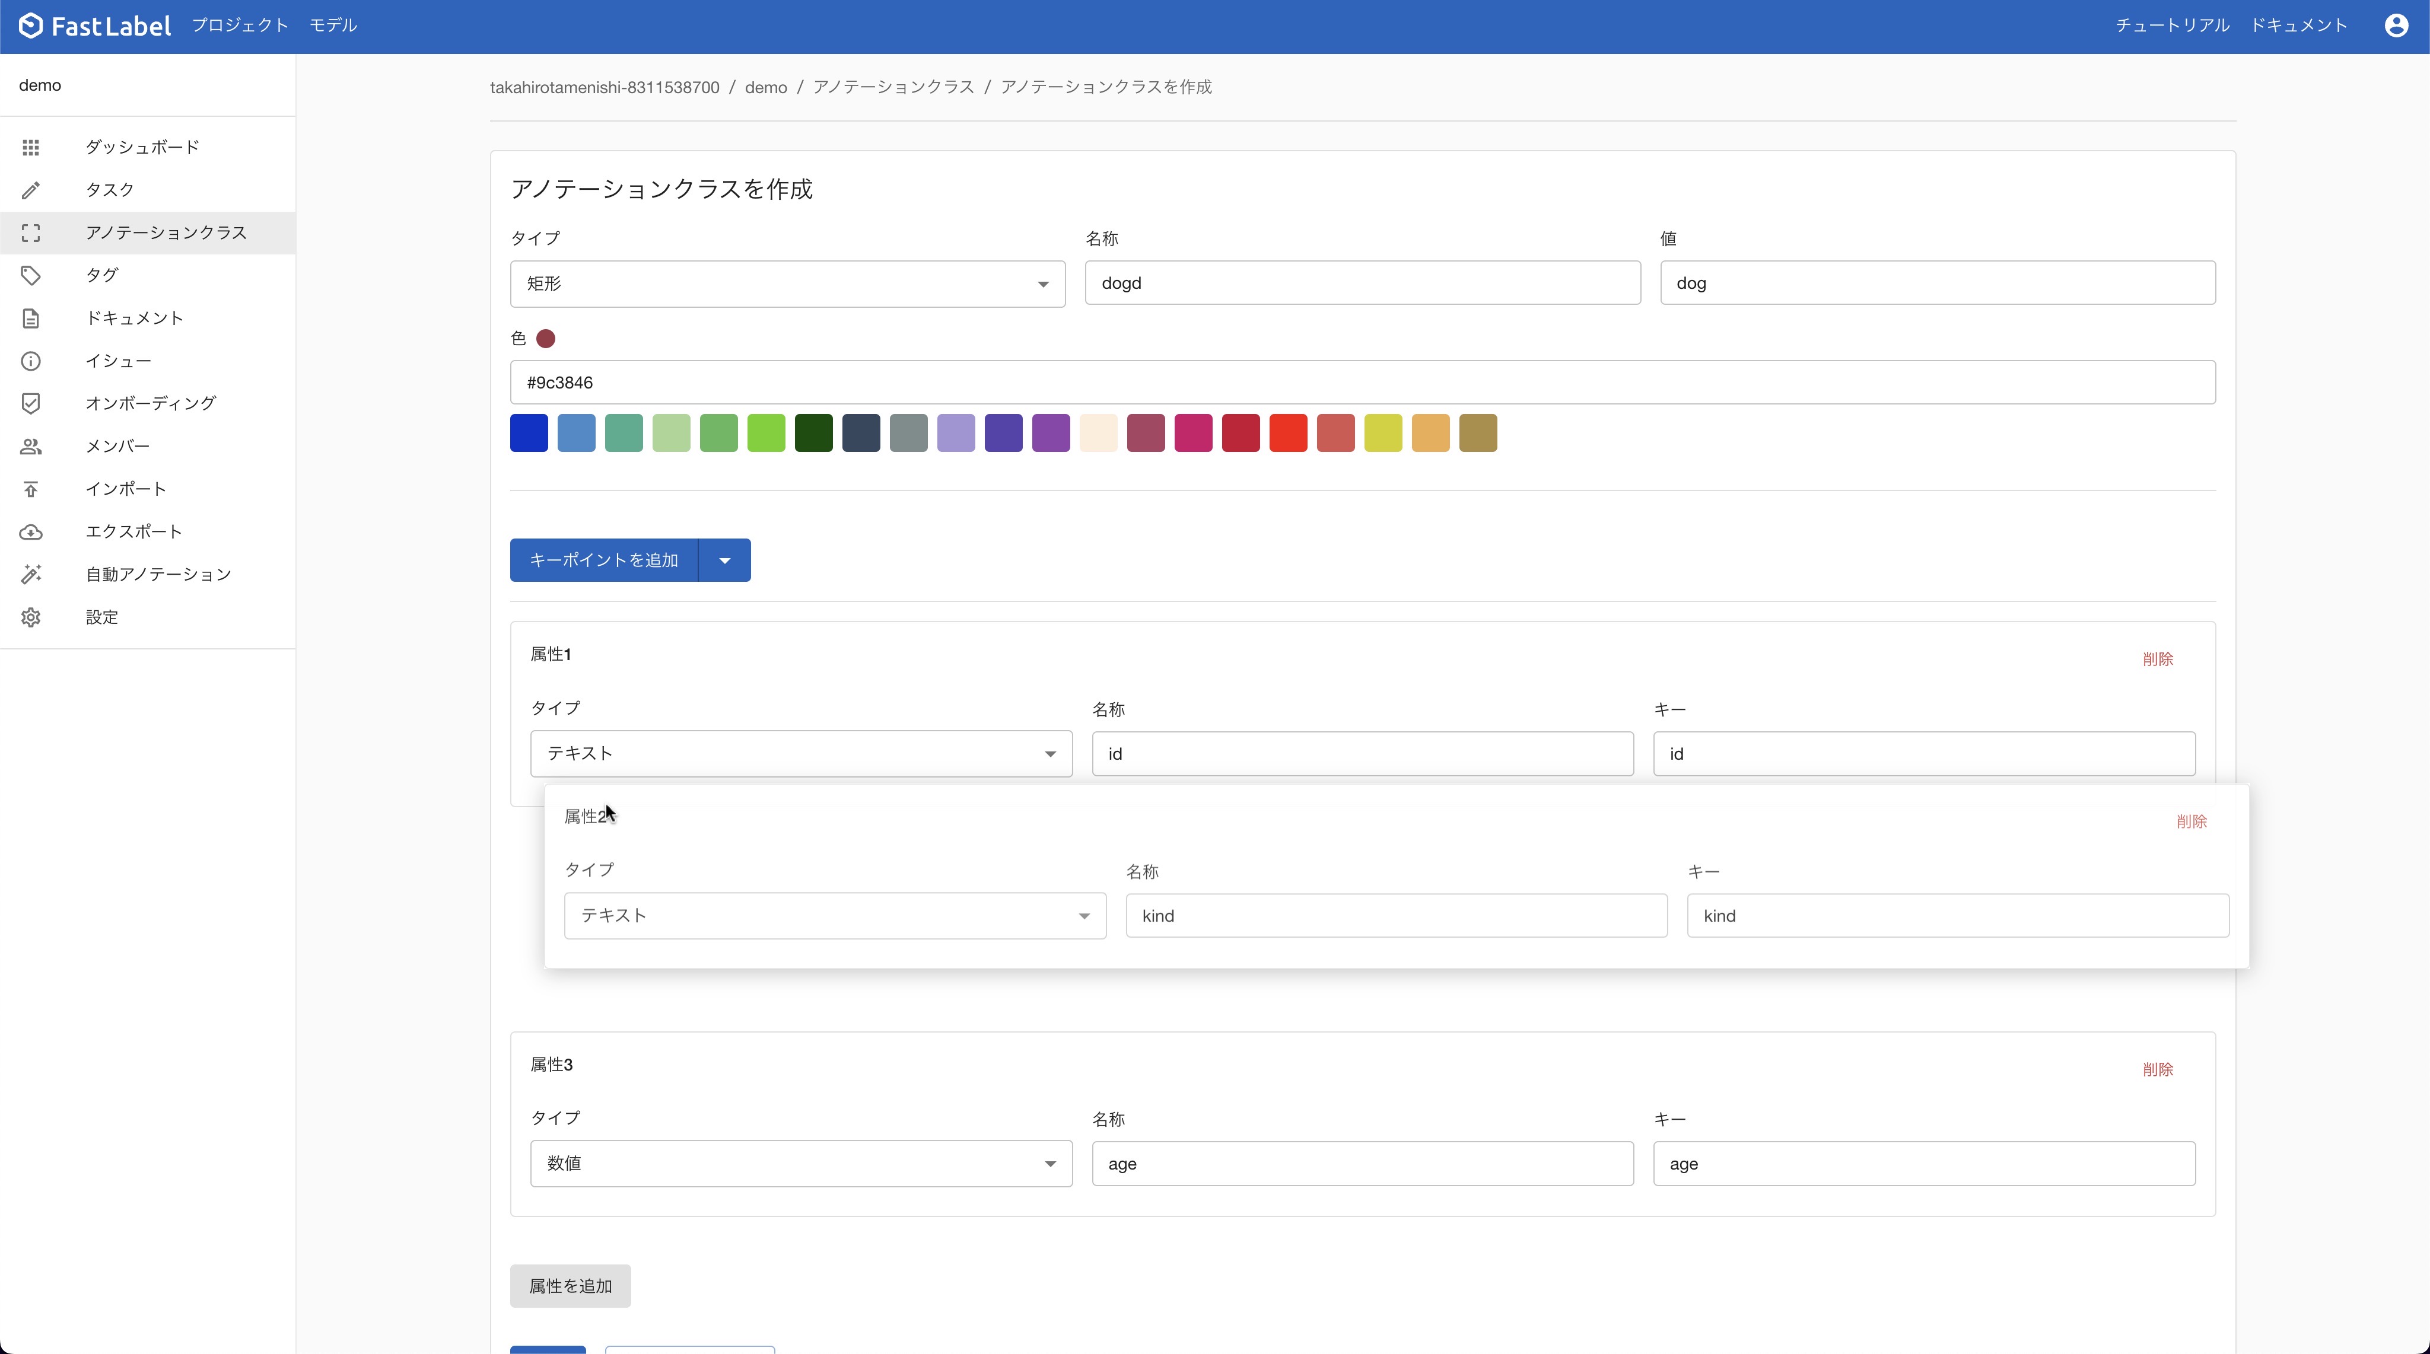Click the auto annotation magic wand icon
This screenshot has height=1354, width=2430.
click(x=30, y=574)
